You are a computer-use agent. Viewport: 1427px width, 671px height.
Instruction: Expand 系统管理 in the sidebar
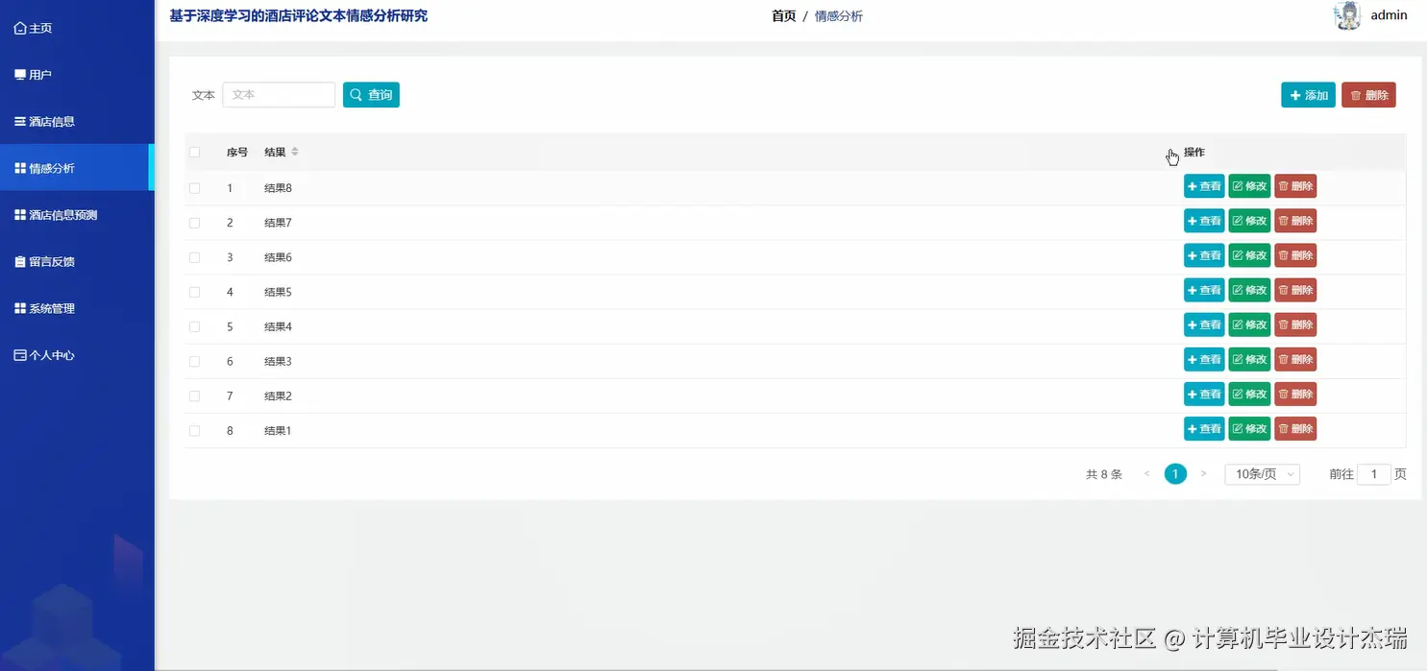(x=77, y=308)
